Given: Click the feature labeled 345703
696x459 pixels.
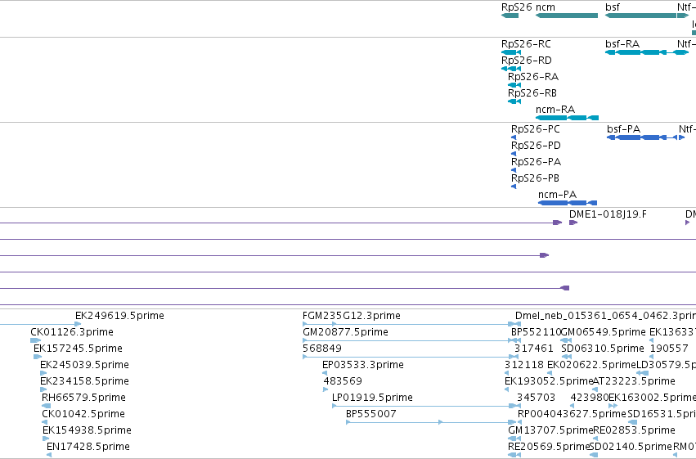Looking at the screenshot, I should point(537,398).
